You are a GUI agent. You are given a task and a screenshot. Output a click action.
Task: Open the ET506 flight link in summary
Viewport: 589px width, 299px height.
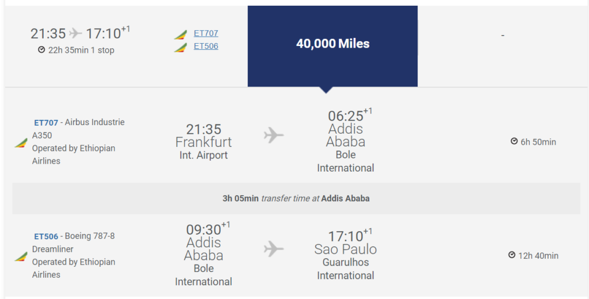tap(206, 46)
